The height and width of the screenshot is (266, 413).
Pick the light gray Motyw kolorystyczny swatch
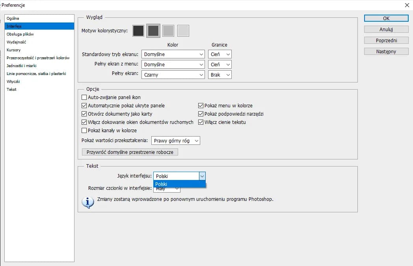168,30
